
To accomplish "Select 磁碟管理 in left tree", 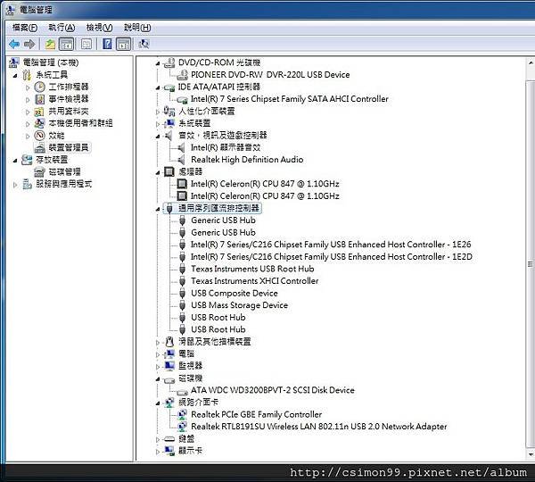I will click(x=64, y=172).
